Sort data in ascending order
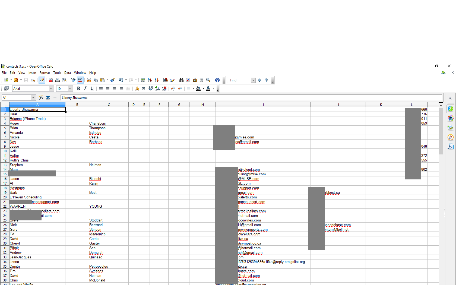 150,80
